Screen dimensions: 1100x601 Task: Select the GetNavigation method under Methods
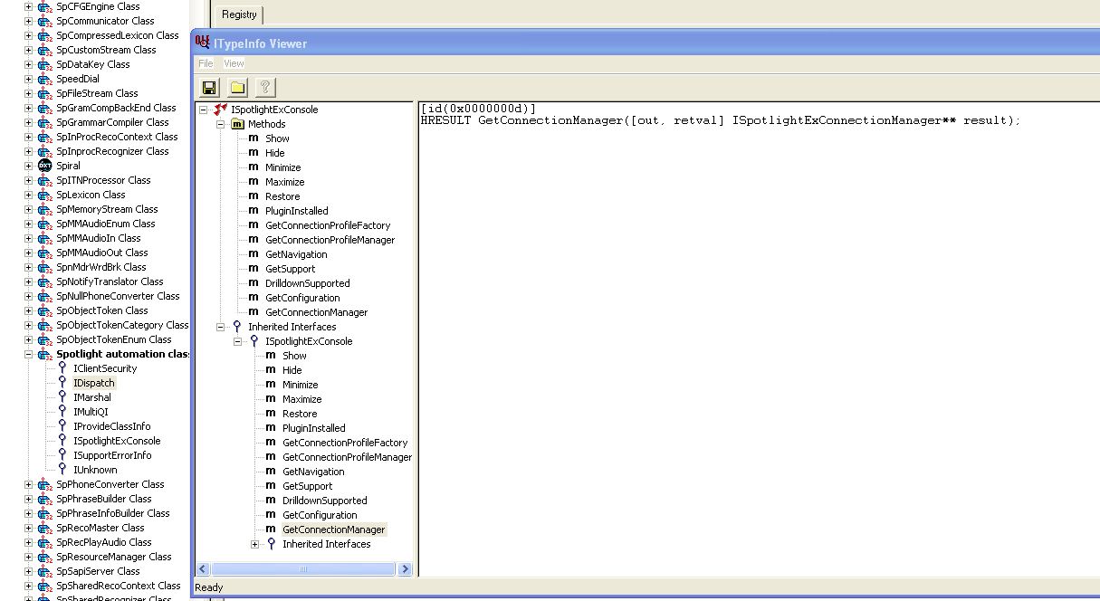(296, 254)
